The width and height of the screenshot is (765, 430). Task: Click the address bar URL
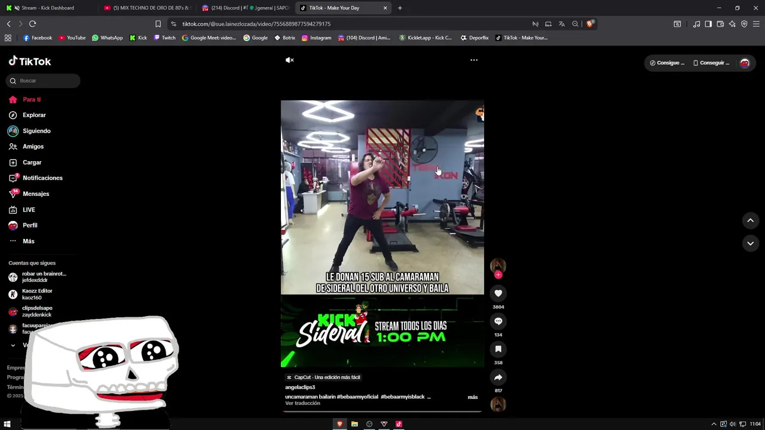point(256,24)
